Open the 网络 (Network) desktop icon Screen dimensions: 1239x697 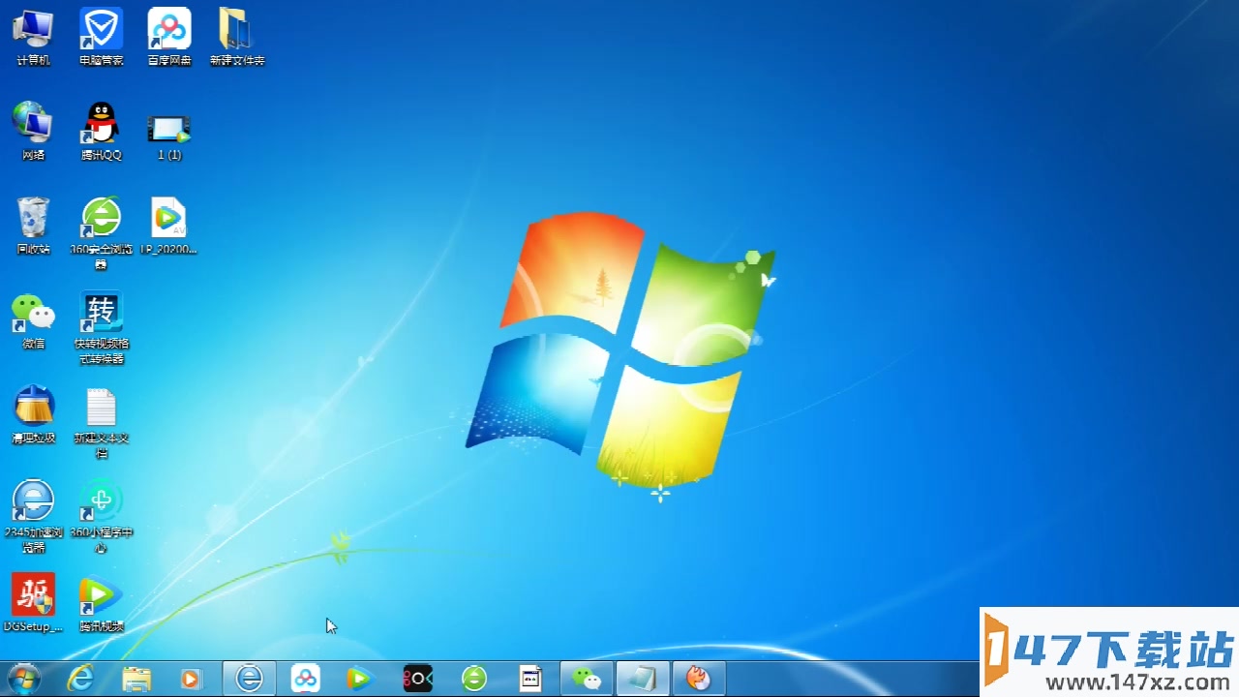click(33, 131)
